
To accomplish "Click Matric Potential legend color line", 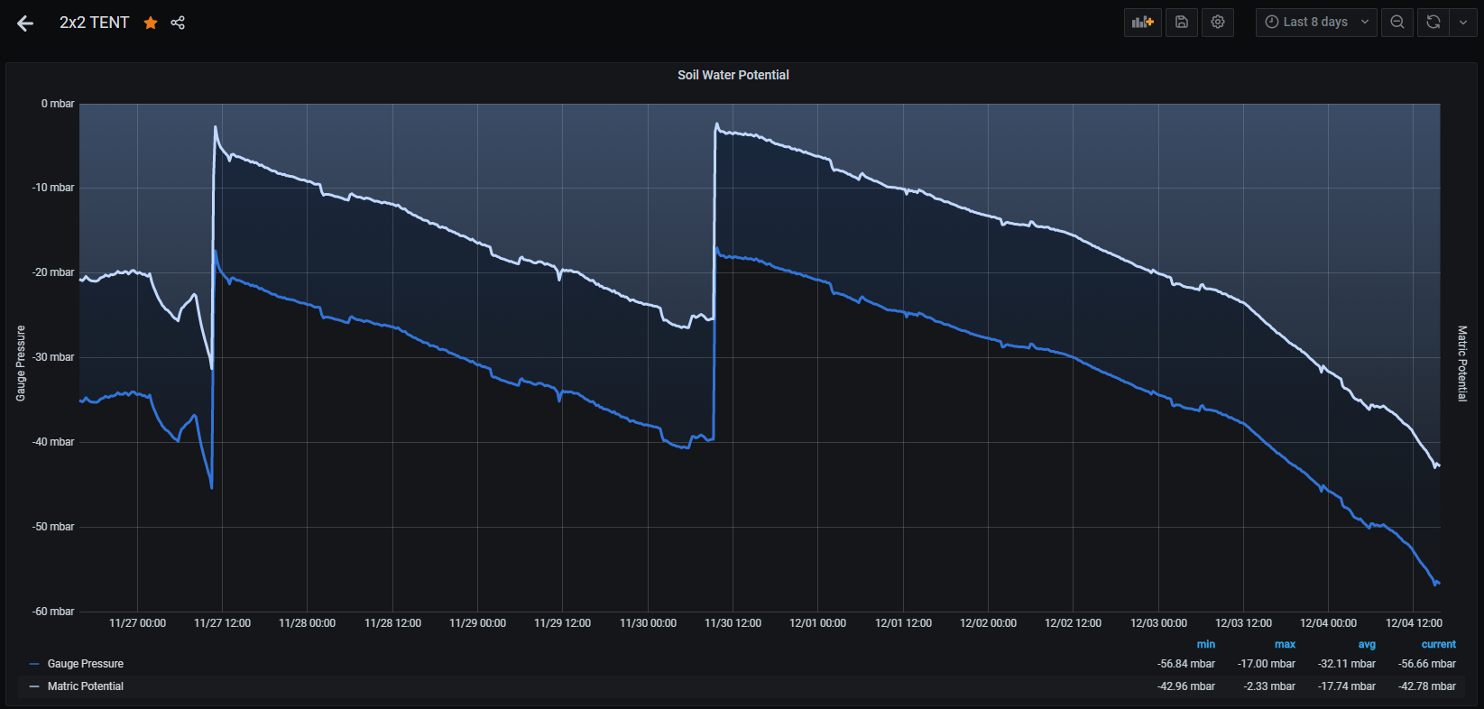I will pos(34,686).
